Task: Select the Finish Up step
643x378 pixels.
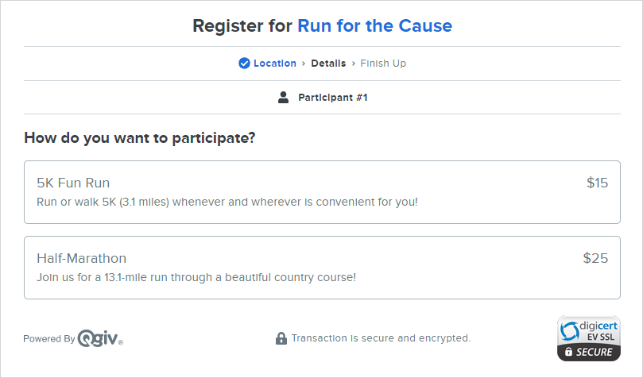Action: 383,64
